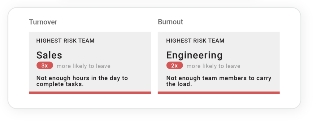Click 'the load.' line in Engineering card
The image size is (317, 126).
[179, 84]
